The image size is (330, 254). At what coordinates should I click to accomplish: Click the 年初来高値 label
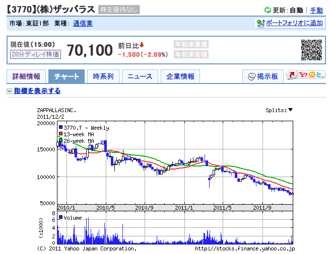(x=191, y=44)
